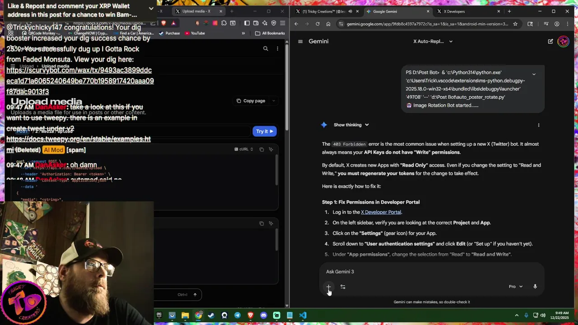The image size is (578, 325).
Task: Go back in the Chrome window
Action: pos(296,24)
